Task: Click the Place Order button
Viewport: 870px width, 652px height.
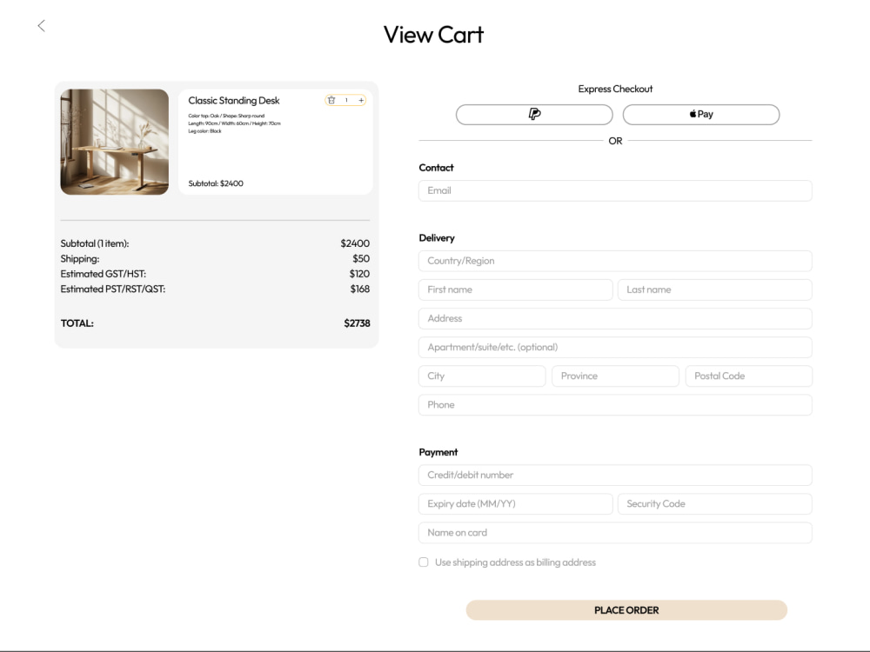Action: coord(626,610)
